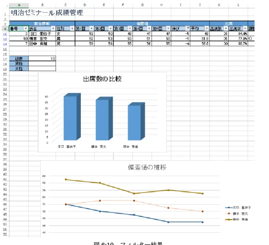The height and width of the screenshot is (245, 269).
Task: Click the tallest bar for 江口 in bar chart
Action: [70, 118]
